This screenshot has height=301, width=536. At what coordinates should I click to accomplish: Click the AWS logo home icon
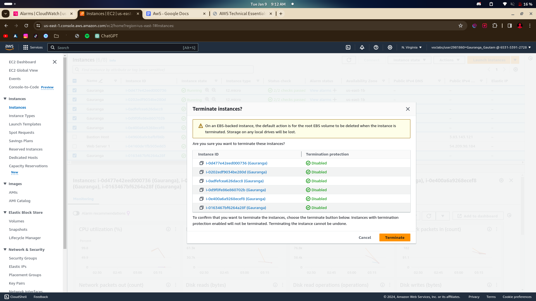pos(9,47)
